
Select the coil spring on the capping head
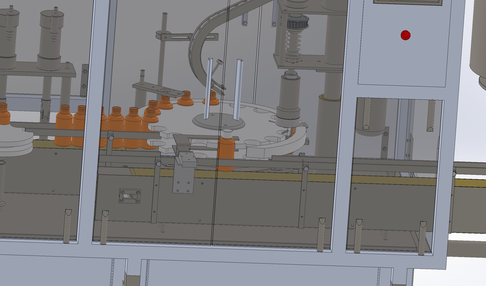[x=293, y=43]
